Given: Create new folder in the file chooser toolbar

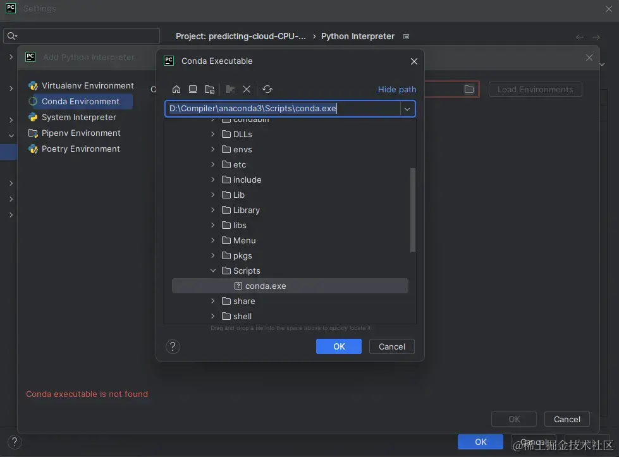Looking at the screenshot, I should click(x=230, y=89).
